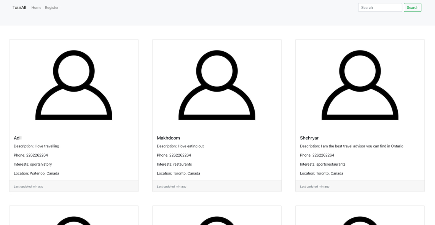This screenshot has width=435, height=225.
Task: Click Adil's phone number line
Action: [x=31, y=155]
